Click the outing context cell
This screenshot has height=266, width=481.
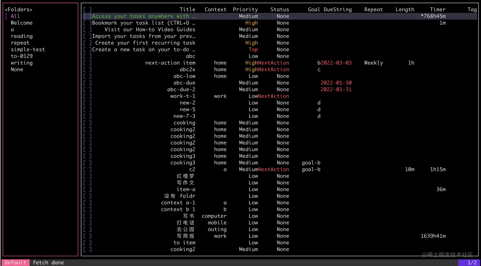point(217,229)
